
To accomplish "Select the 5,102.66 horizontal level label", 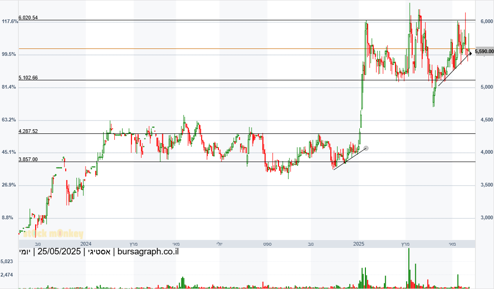I will [28, 78].
